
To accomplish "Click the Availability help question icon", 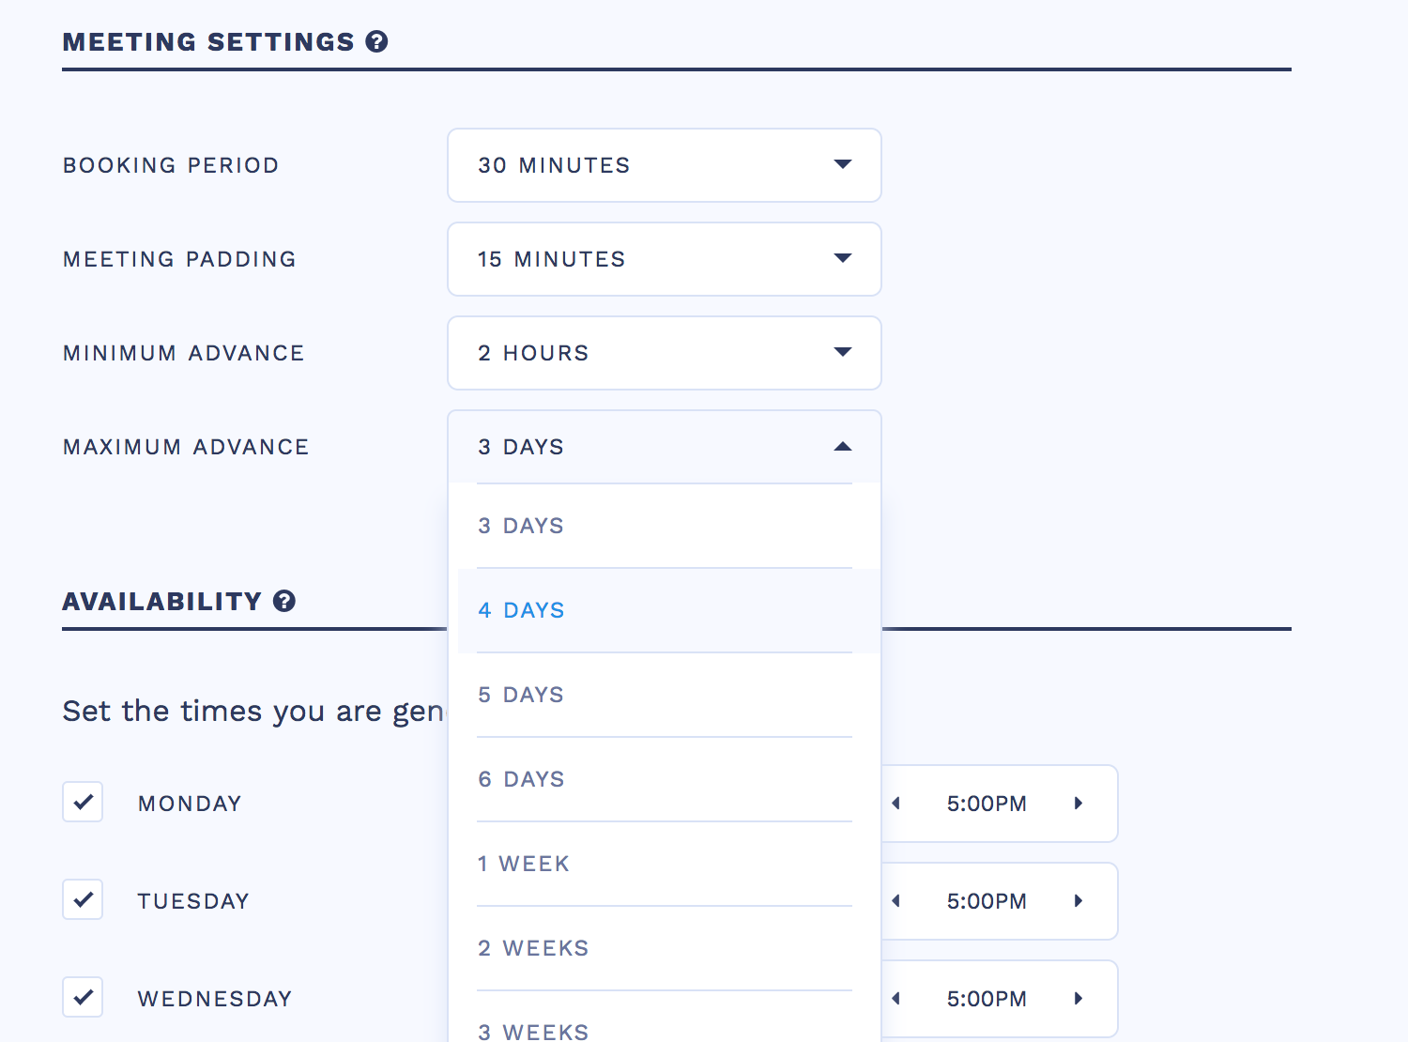I will pos(284,601).
